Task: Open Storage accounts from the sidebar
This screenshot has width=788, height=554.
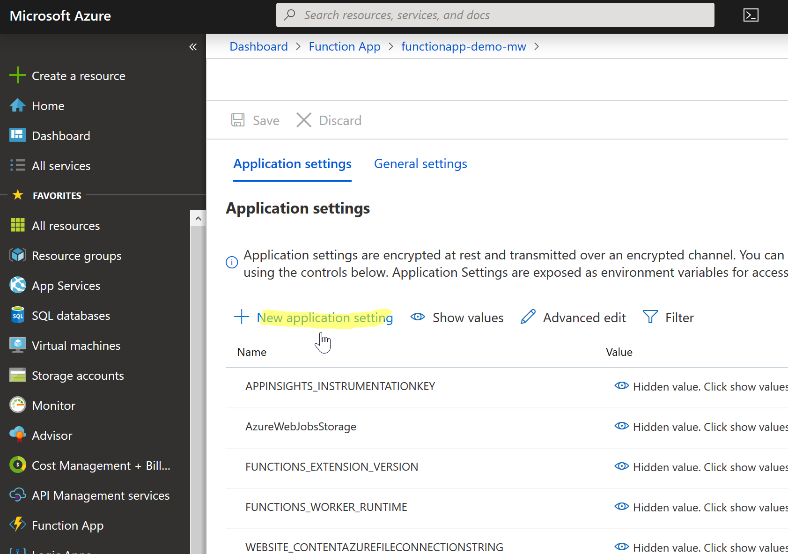Action: [x=78, y=375]
